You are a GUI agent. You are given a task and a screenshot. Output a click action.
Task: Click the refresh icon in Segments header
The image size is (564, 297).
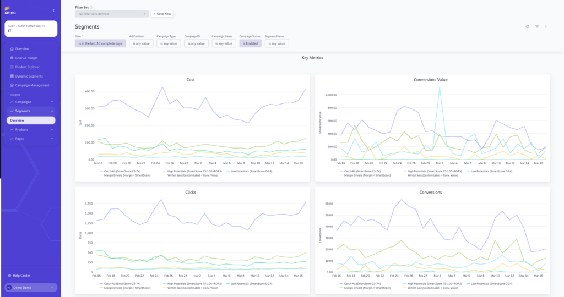(x=528, y=26)
